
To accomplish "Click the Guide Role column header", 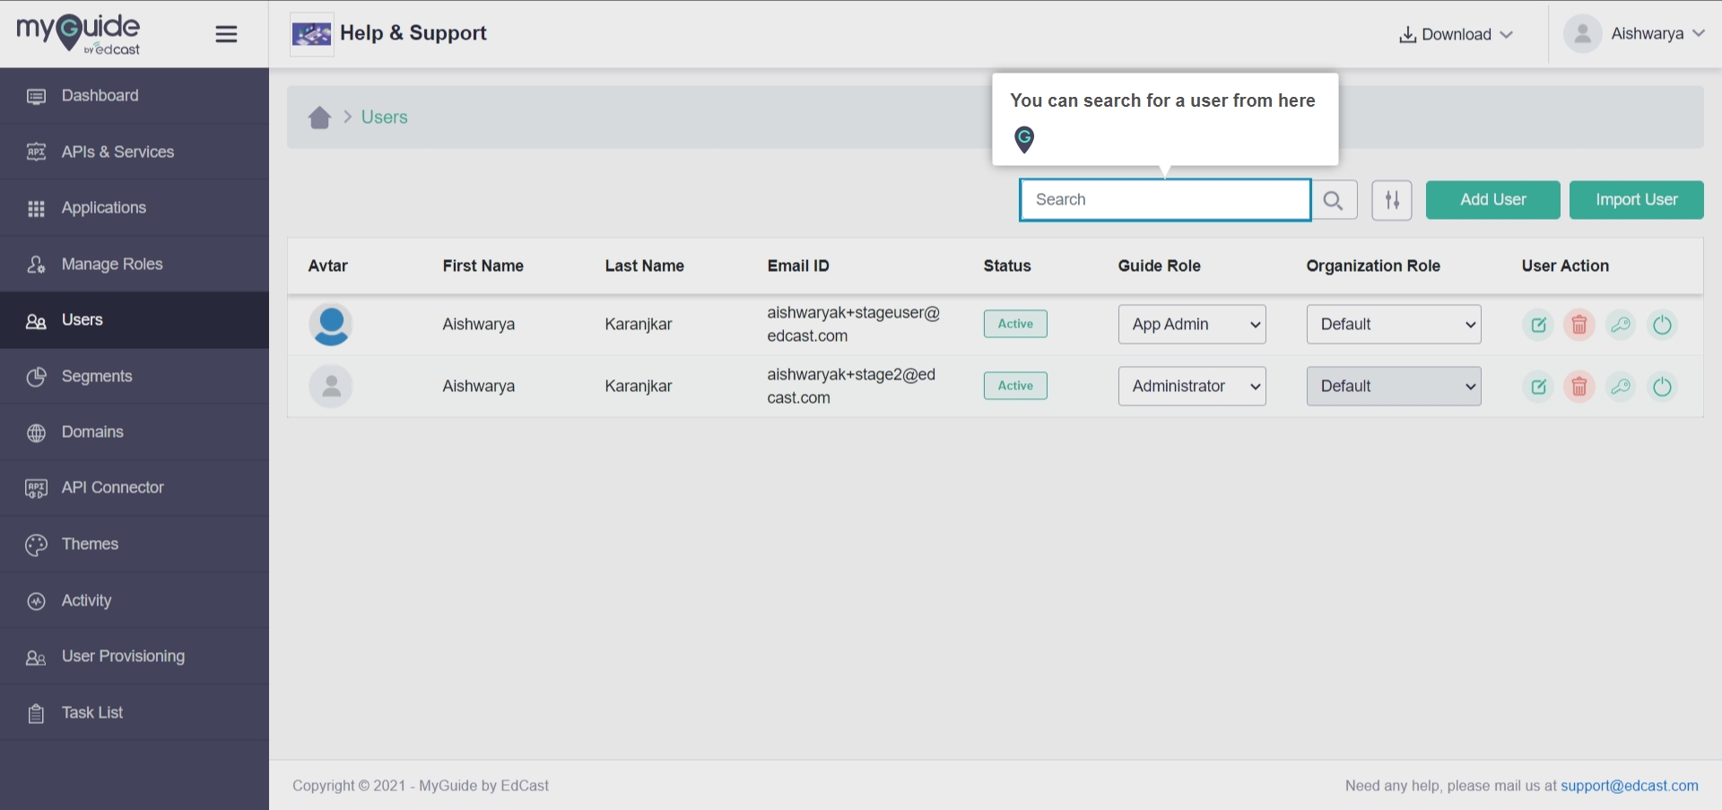I will [x=1159, y=266].
